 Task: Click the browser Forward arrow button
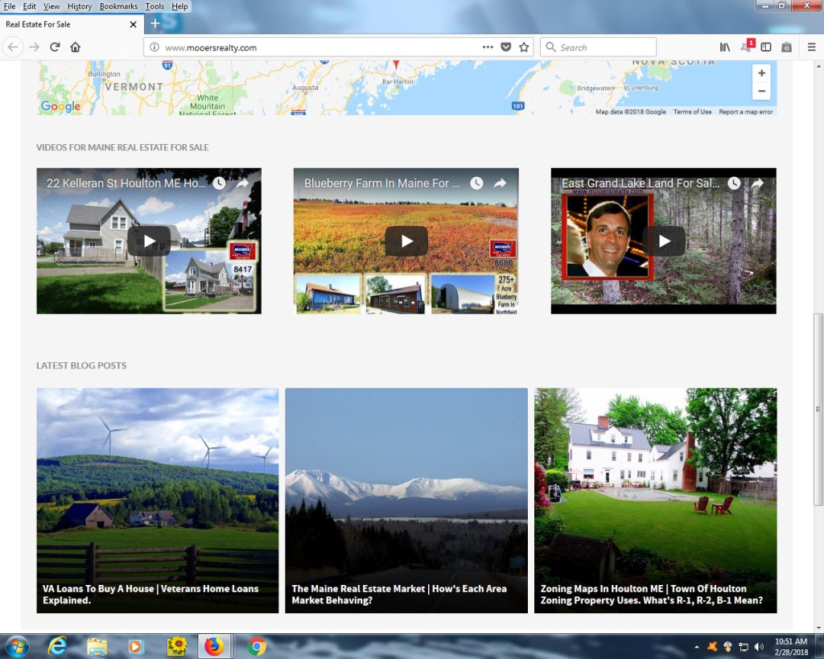(34, 47)
